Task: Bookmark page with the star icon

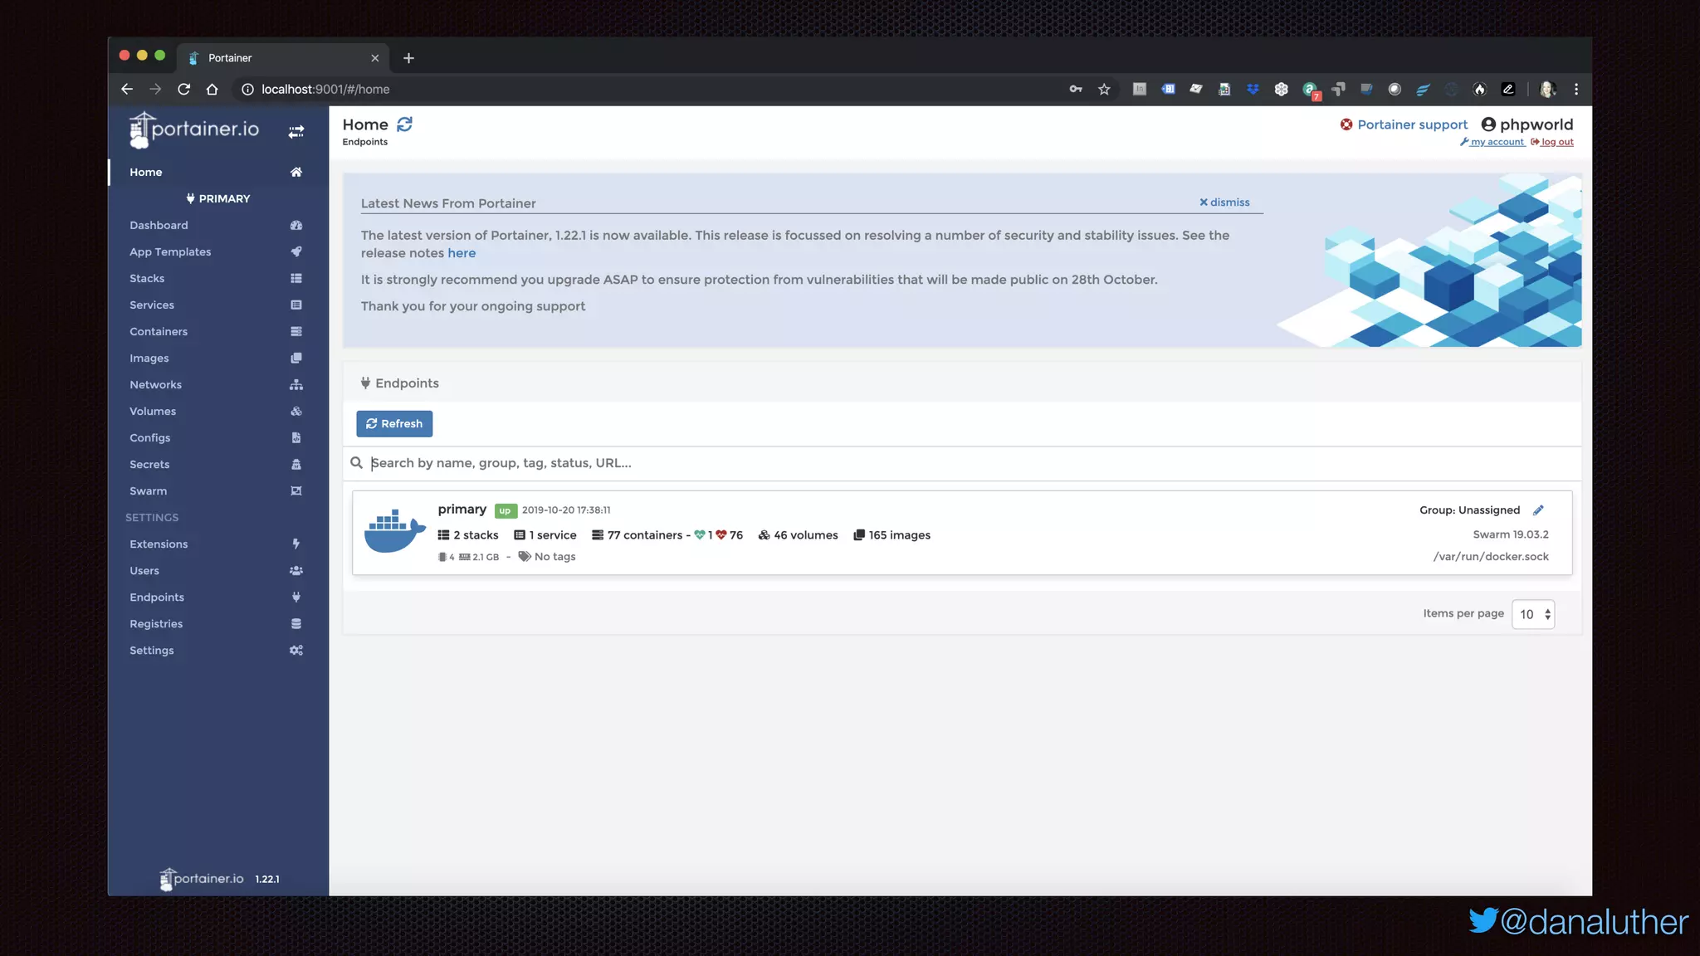Action: (1104, 90)
